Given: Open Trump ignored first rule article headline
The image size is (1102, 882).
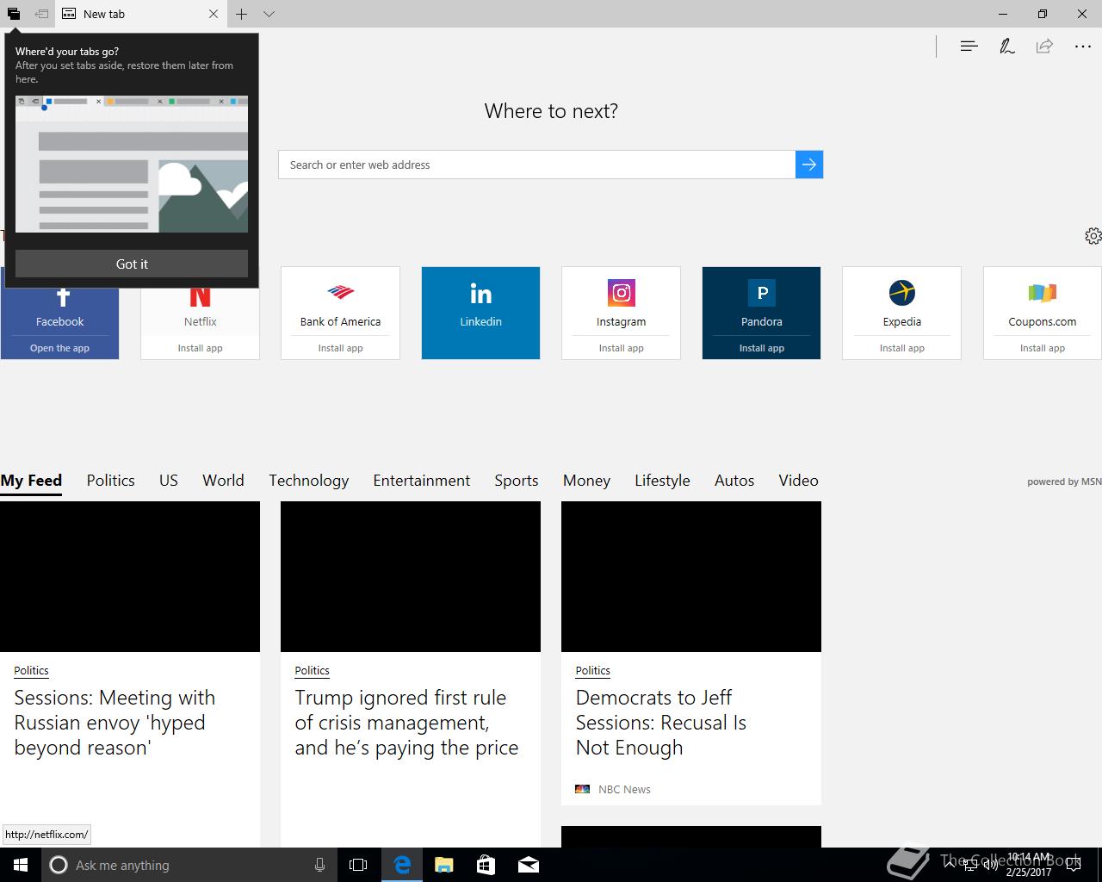Looking at the screenshot, I should point(406,723).
